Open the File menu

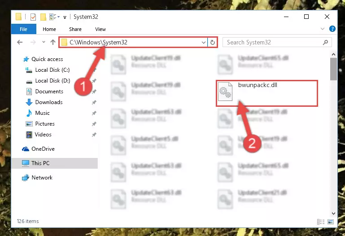pyautogui.click(x=23, y=29)
